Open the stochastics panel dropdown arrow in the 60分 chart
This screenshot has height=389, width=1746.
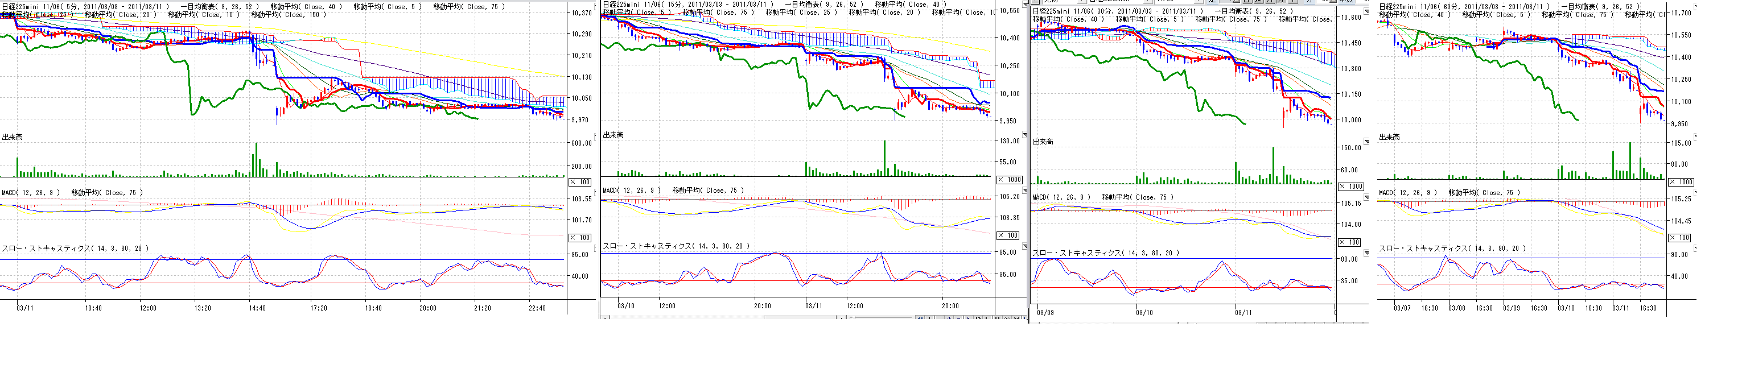[x=1696, y=249]
